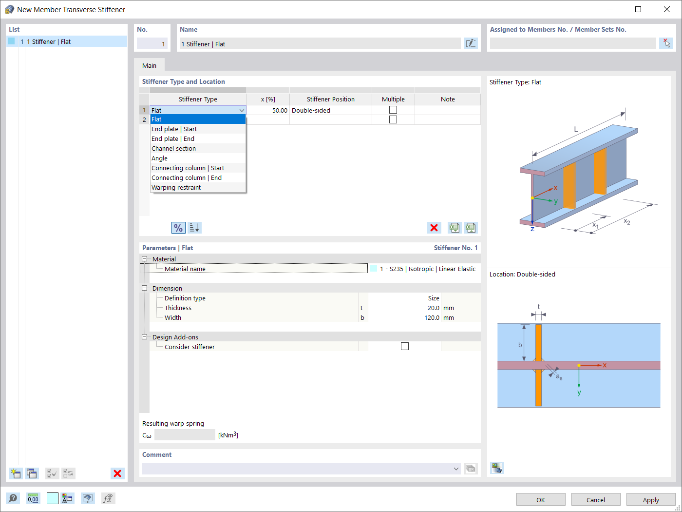
Task: Save picture of the stiffener graphic
Action: 497,468
